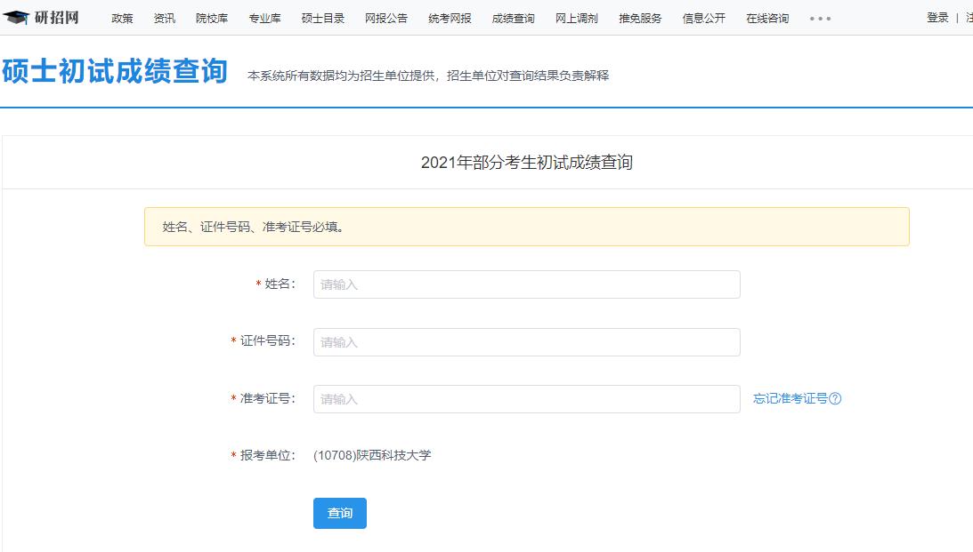Click the 登录 link
Image resolution: width=973 pixels, height=552 pixels.
point(937,18)
